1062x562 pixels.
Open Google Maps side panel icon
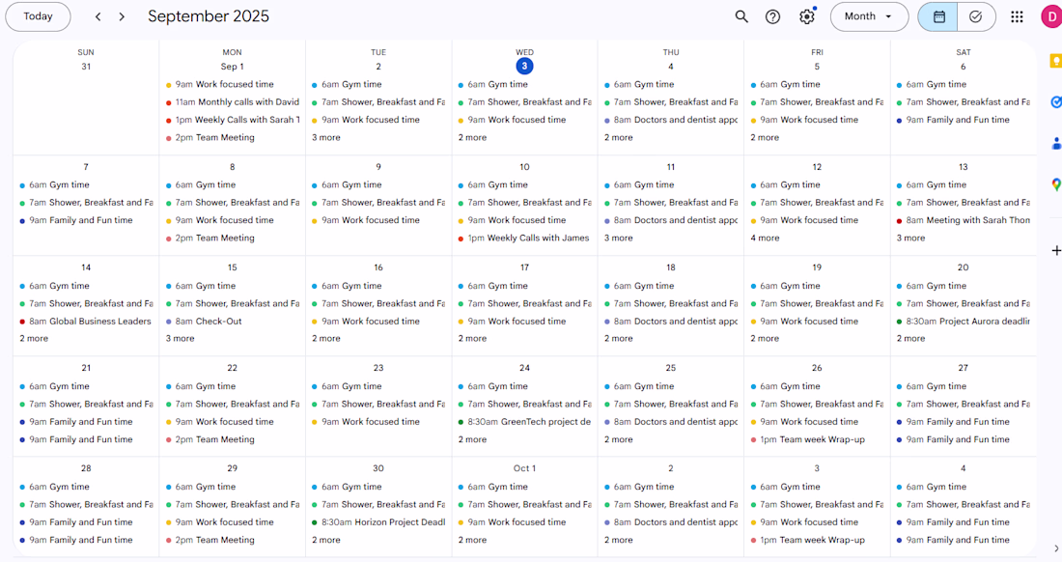point(1055,183)
